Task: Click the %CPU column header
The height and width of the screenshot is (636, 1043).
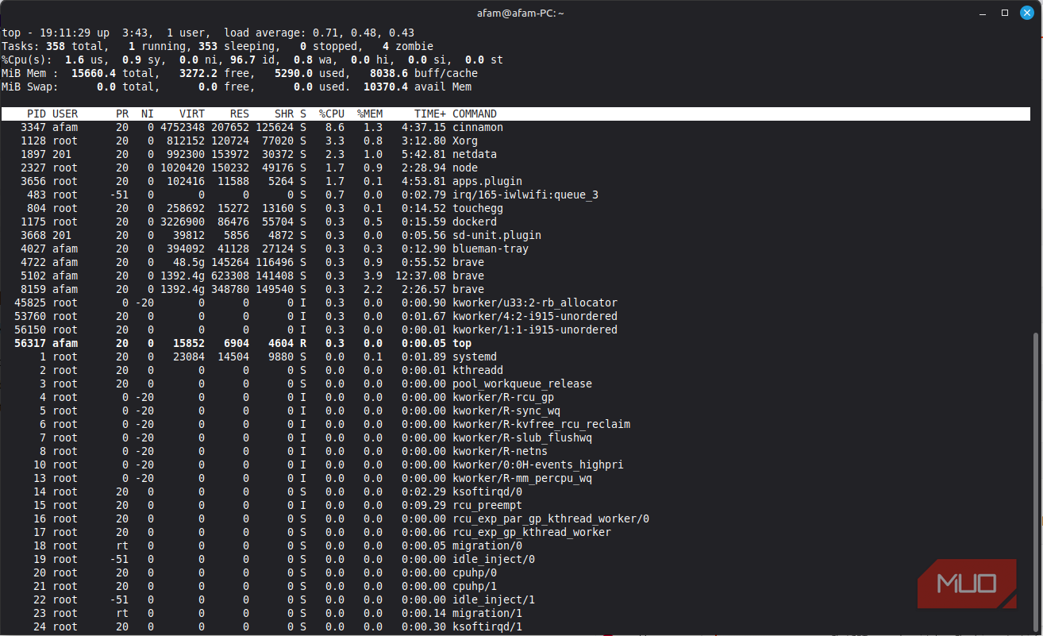Action: [x=332, y=114]
